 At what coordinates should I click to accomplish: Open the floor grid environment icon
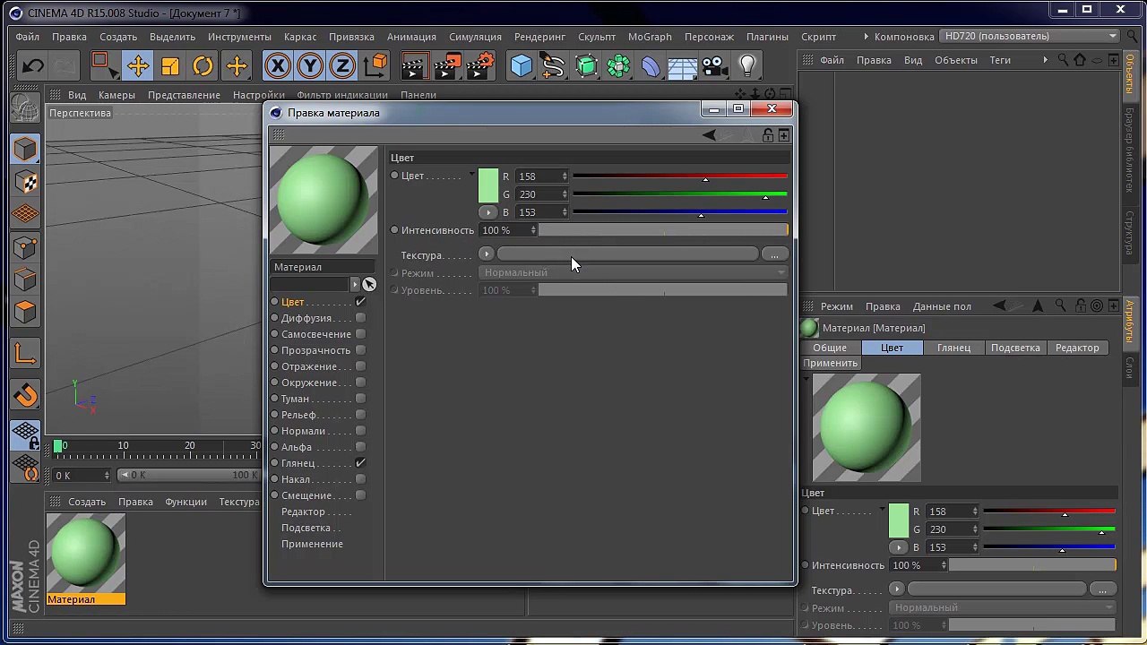pos(682,65)
